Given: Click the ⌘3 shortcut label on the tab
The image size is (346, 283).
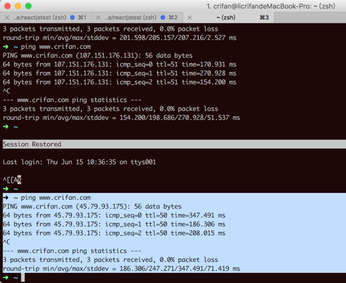Looking at the screenshot, I should (264, 18).
